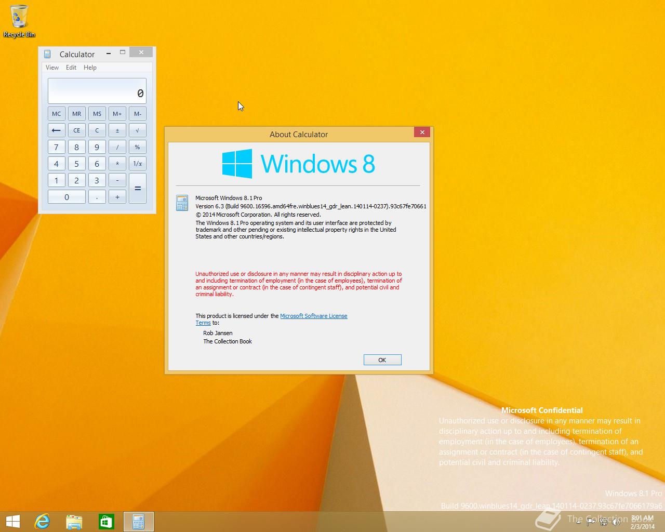Select the Calculator taskbar button
Screen dimensions: 665x532
click(139, 521)
